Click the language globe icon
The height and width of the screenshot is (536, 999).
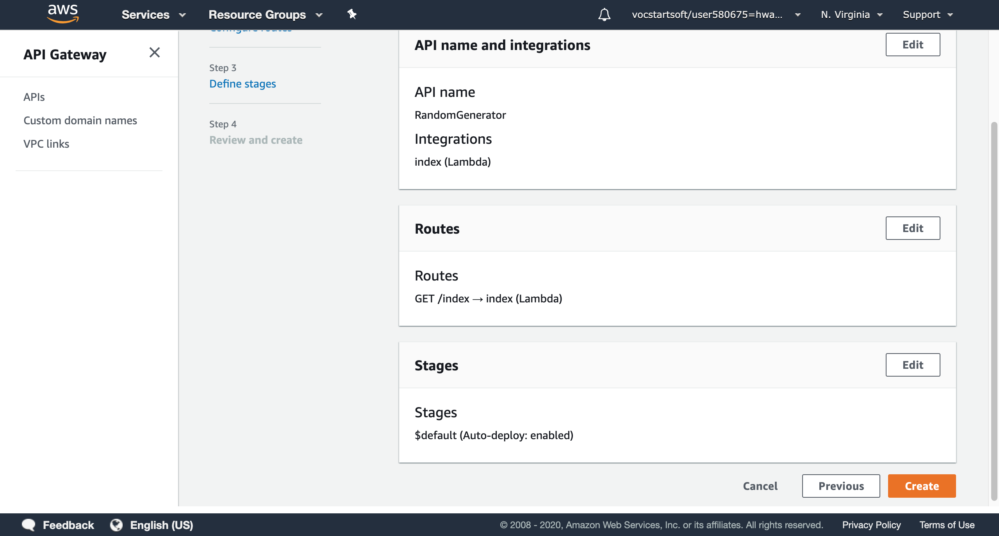click(x=116, y=525)
